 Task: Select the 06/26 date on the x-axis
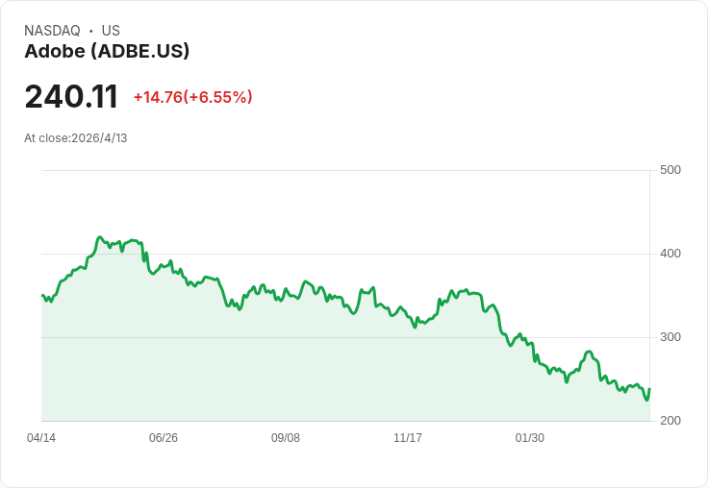point(164,438)
